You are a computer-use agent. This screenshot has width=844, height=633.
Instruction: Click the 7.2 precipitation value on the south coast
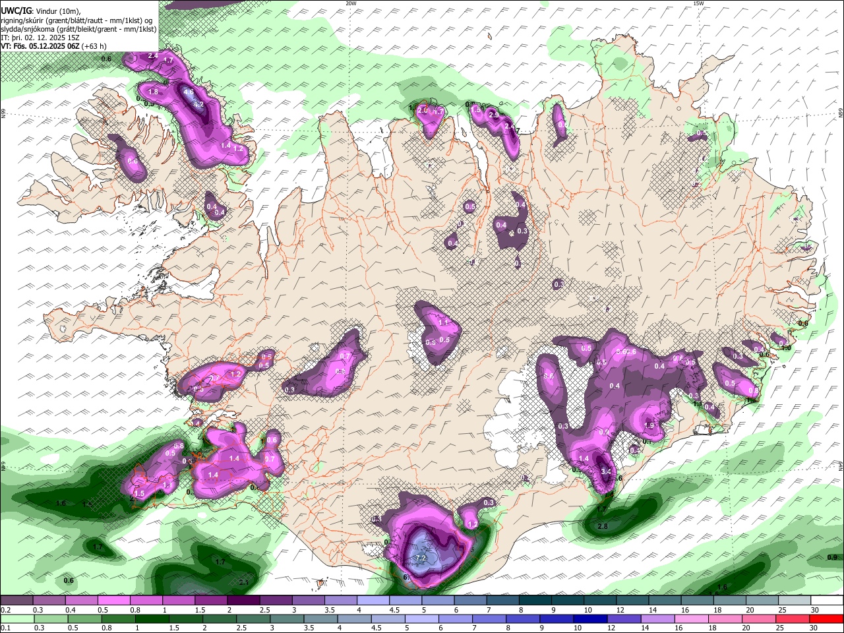(x=420, y=558)
